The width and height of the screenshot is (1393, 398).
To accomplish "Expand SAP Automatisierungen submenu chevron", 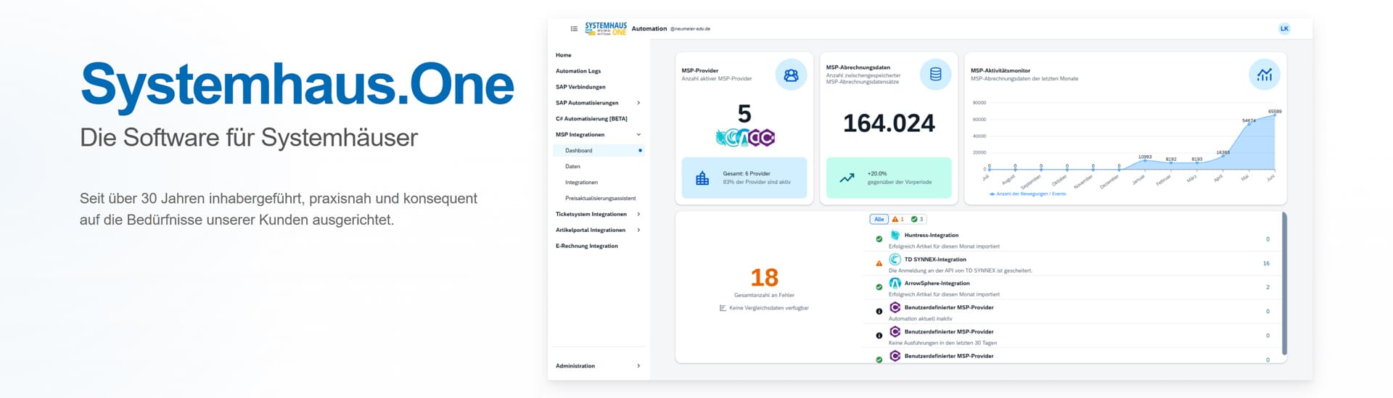I will [x=638, y=103].
